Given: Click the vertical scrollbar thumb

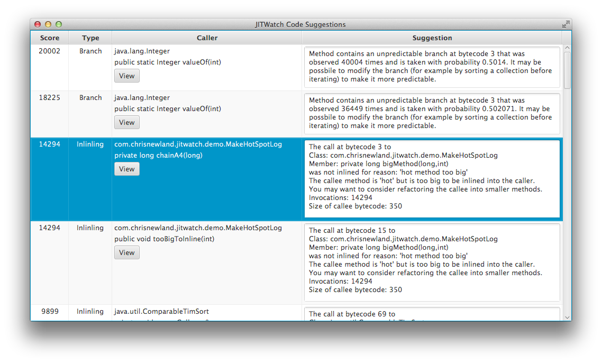Looking at the screenshot, I should [x=567, y=69].
